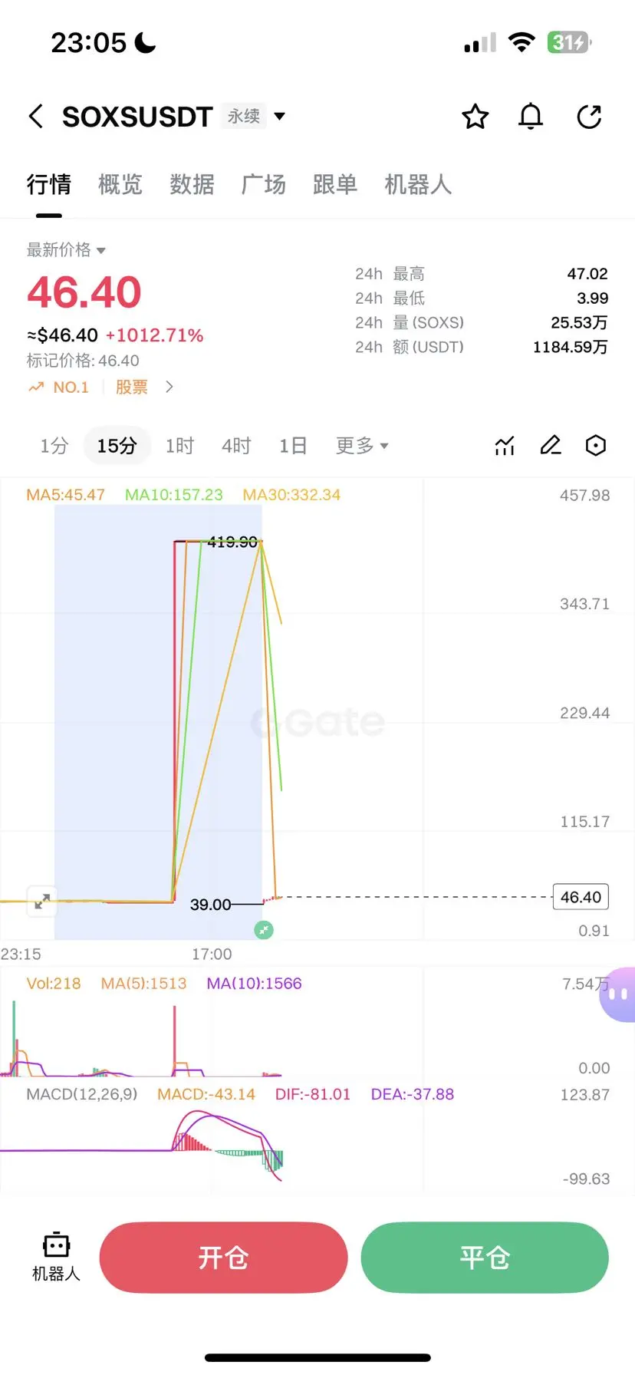Tap the green collapse marker on chart
Viewport: 635px width, 1375px height.
264,930
